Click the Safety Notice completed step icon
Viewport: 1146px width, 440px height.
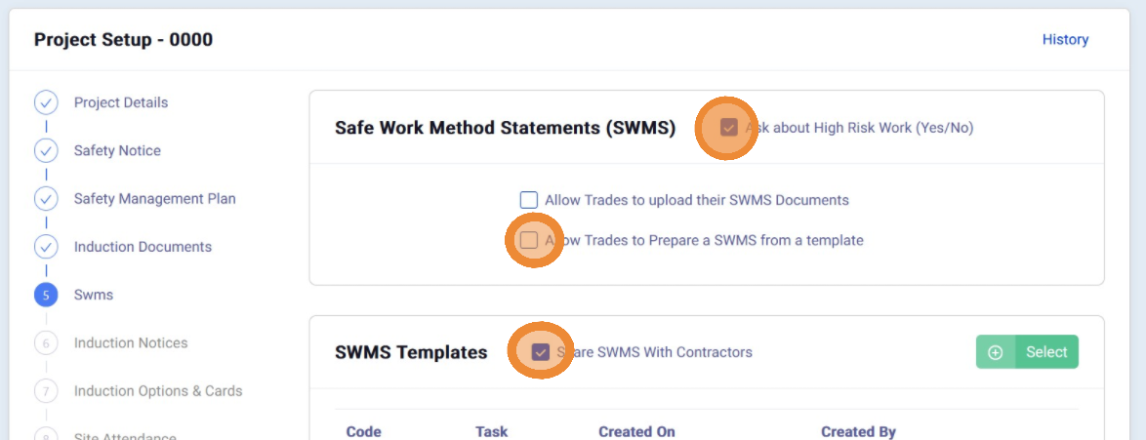[x=46, y=150]
